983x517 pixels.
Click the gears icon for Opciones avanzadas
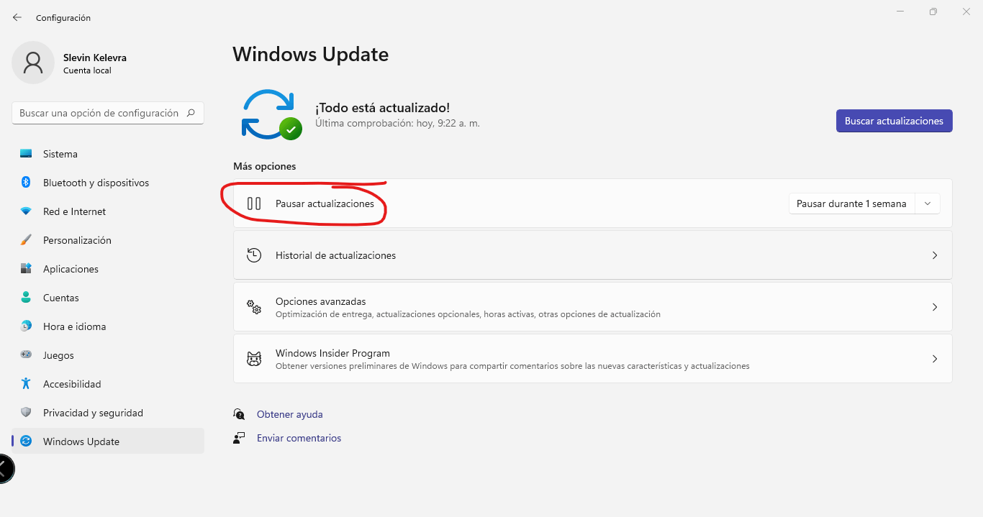coord(253,307)
